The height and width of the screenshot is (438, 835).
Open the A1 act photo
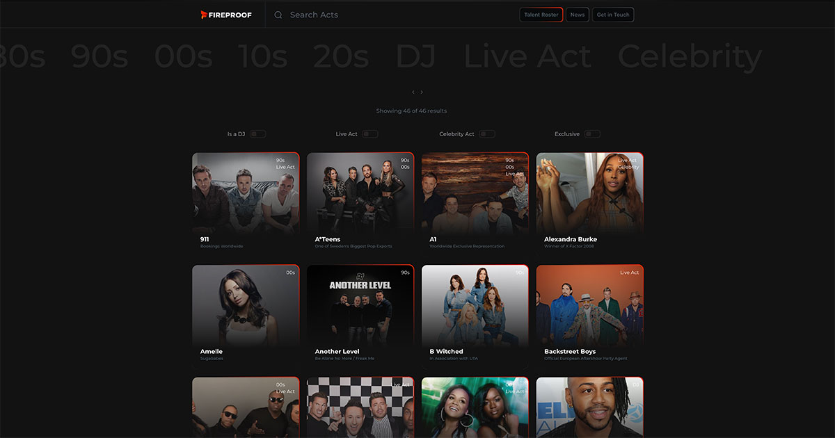pyautogui.click(x=475, y=193)
